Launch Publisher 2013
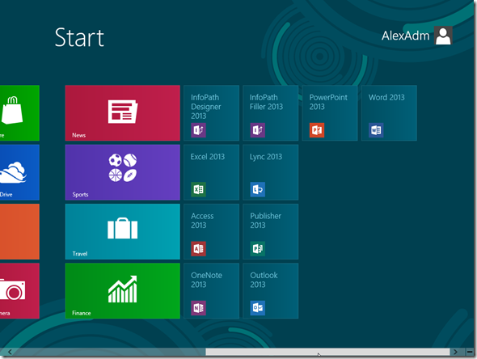Viewport: 477px width, 359px height. click(271, 231)
